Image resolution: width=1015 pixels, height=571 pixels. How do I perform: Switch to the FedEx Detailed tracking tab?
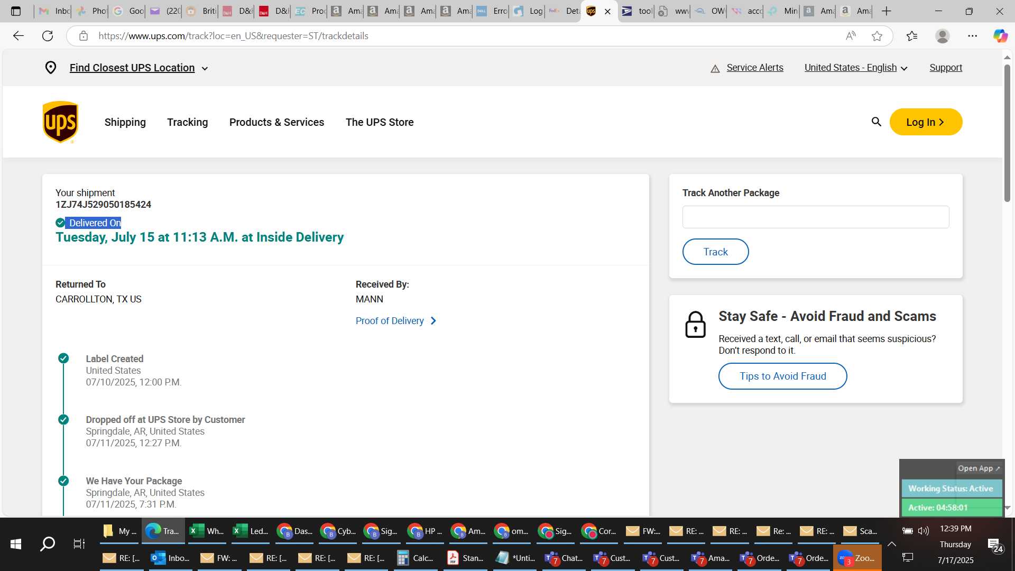pyautogui.click(x=564, y=11)
